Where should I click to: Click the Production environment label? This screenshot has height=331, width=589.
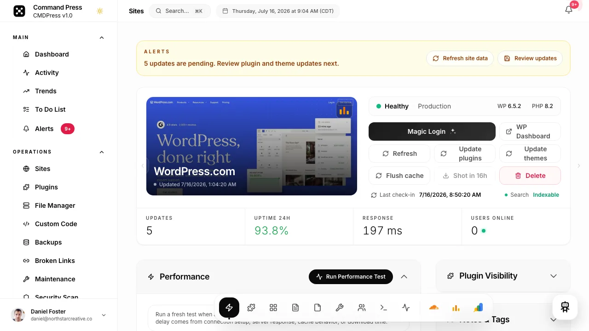coord(434,106)
